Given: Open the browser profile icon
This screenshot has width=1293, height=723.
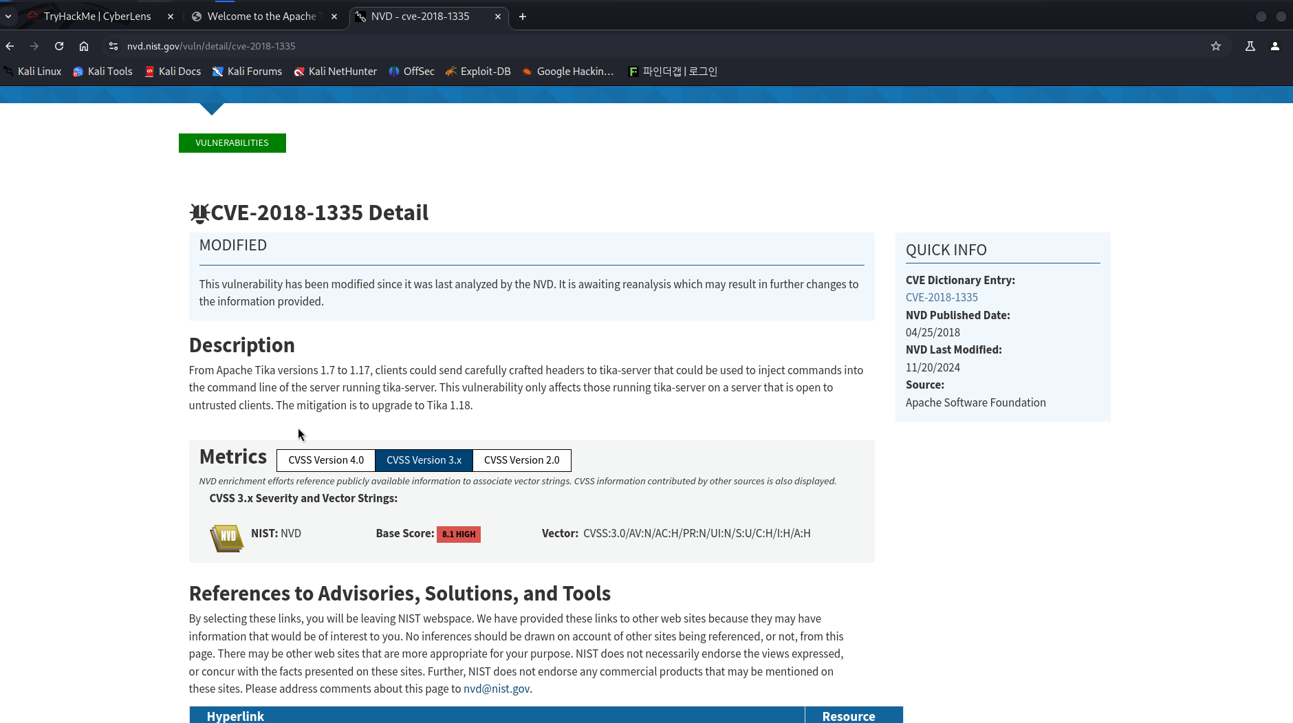Looking at the screenshot, I should pyautogui.click(x=1275, y=46).
